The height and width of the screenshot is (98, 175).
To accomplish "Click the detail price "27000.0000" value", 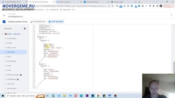I will 54,71.
